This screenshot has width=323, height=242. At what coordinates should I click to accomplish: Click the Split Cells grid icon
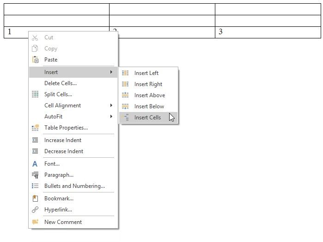pos(35,94)
